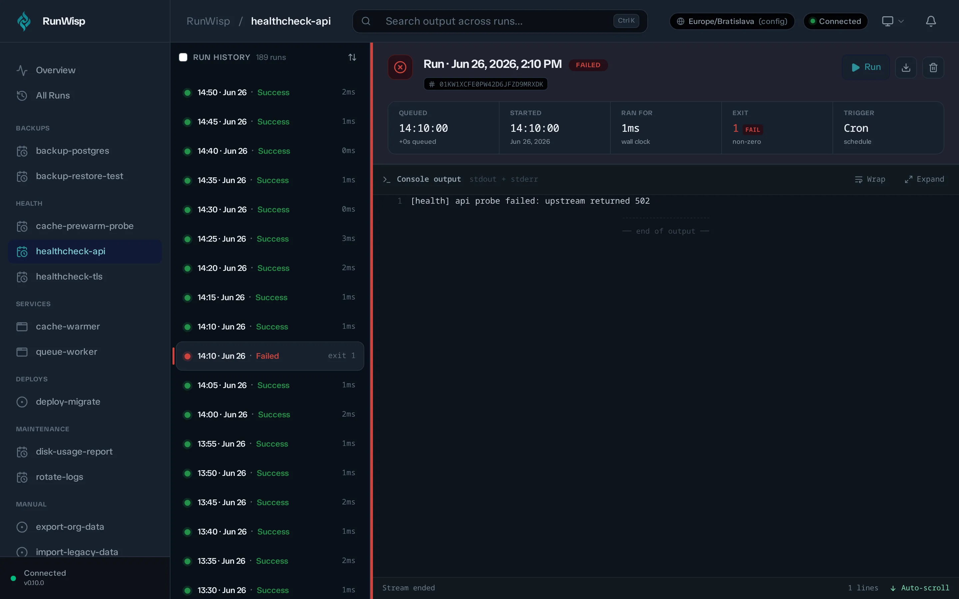Open the 14:50 Jun 26 success run

point(269,92)
